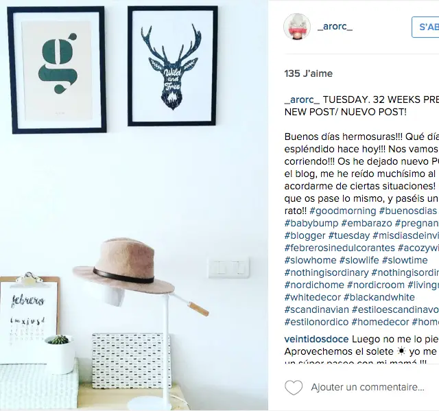Open the #blogger hashtag
The width and height of the screenshot is (439, 411).
(x=305, y=235)
